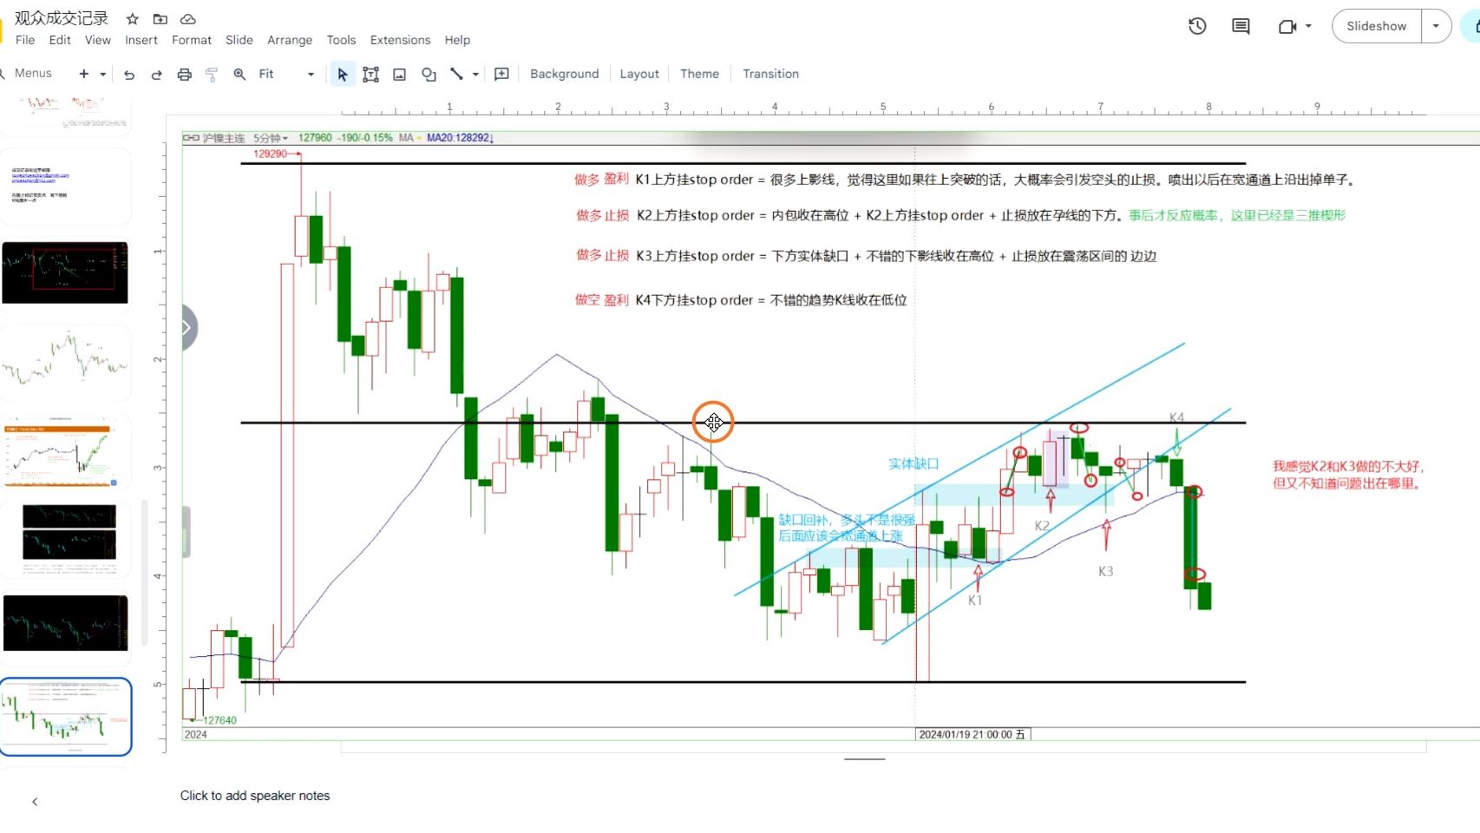Open the new slide layout dropdown arrow
Screen dimensions: 1480x833
pyautogui.click(x=102, y=75)
